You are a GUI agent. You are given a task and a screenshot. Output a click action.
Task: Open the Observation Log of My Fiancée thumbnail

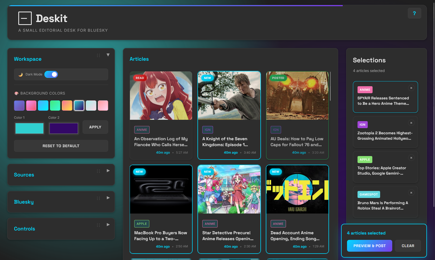tap(161, 96)
